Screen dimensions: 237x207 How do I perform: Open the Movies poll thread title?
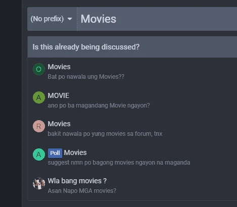(x=75, y=152)
